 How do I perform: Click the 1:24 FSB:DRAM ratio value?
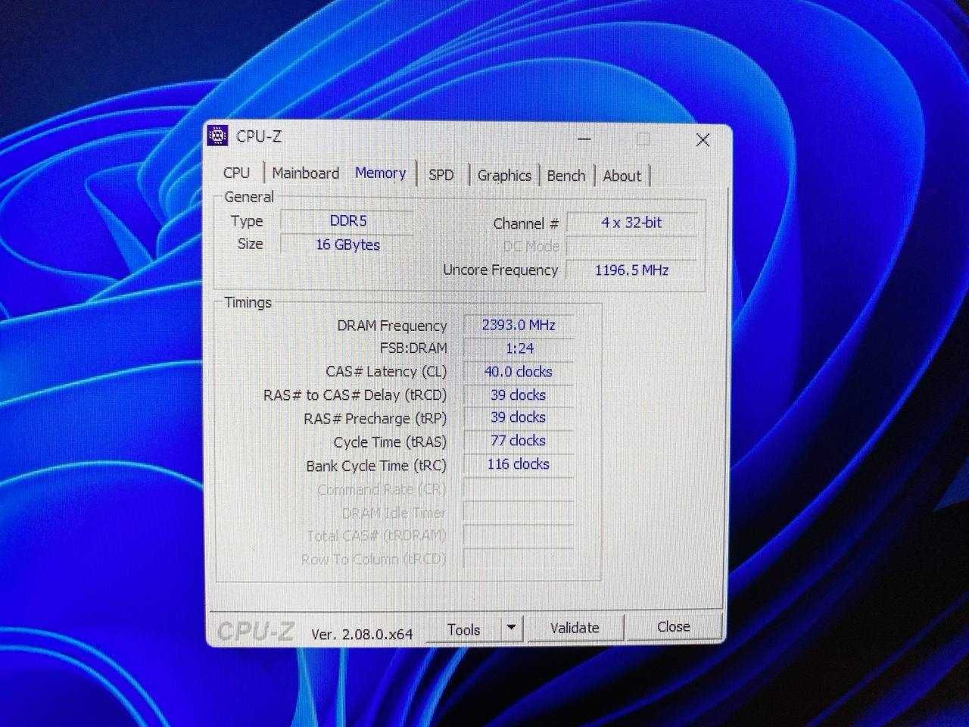click(x=519, y=348)
